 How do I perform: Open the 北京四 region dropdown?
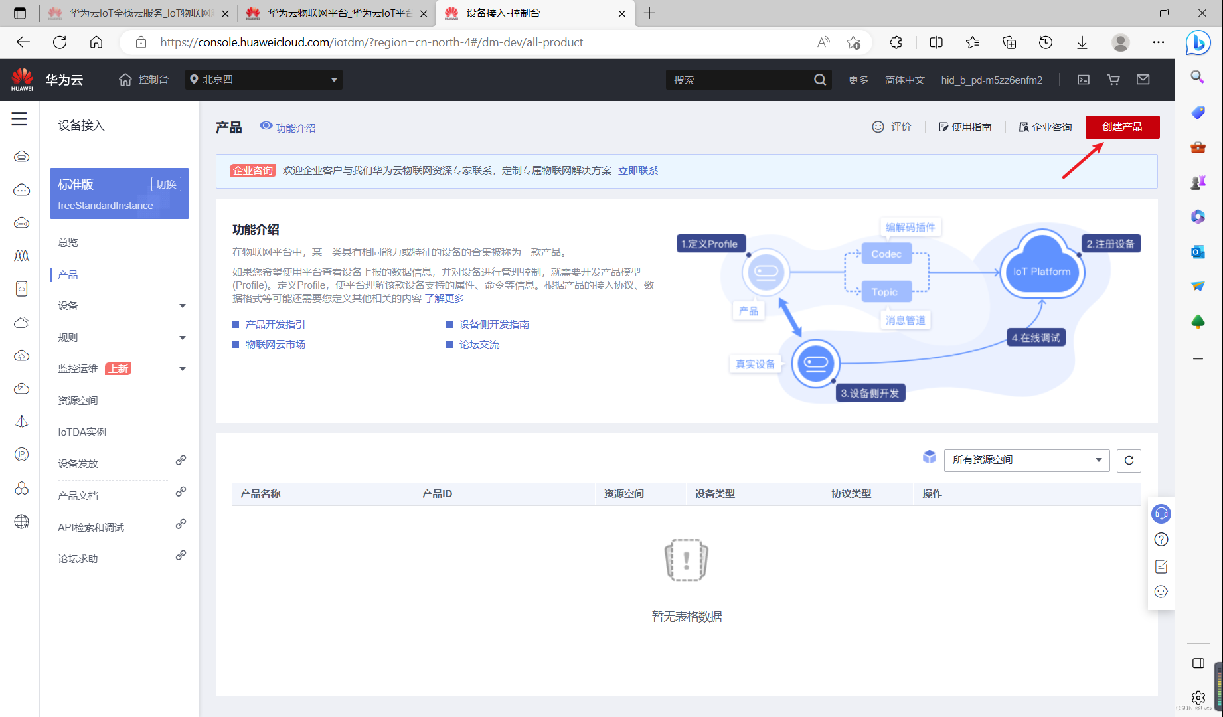[x=264, y=80]
